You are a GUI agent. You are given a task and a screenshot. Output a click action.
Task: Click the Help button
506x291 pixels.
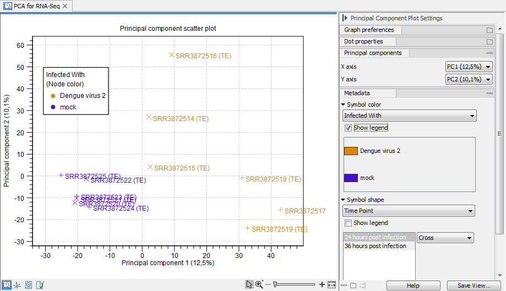click(x=412, y=285)
